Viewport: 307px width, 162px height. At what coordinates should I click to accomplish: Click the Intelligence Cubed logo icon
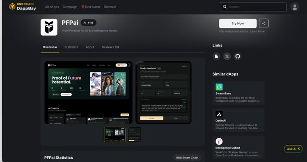coord(219,141)
